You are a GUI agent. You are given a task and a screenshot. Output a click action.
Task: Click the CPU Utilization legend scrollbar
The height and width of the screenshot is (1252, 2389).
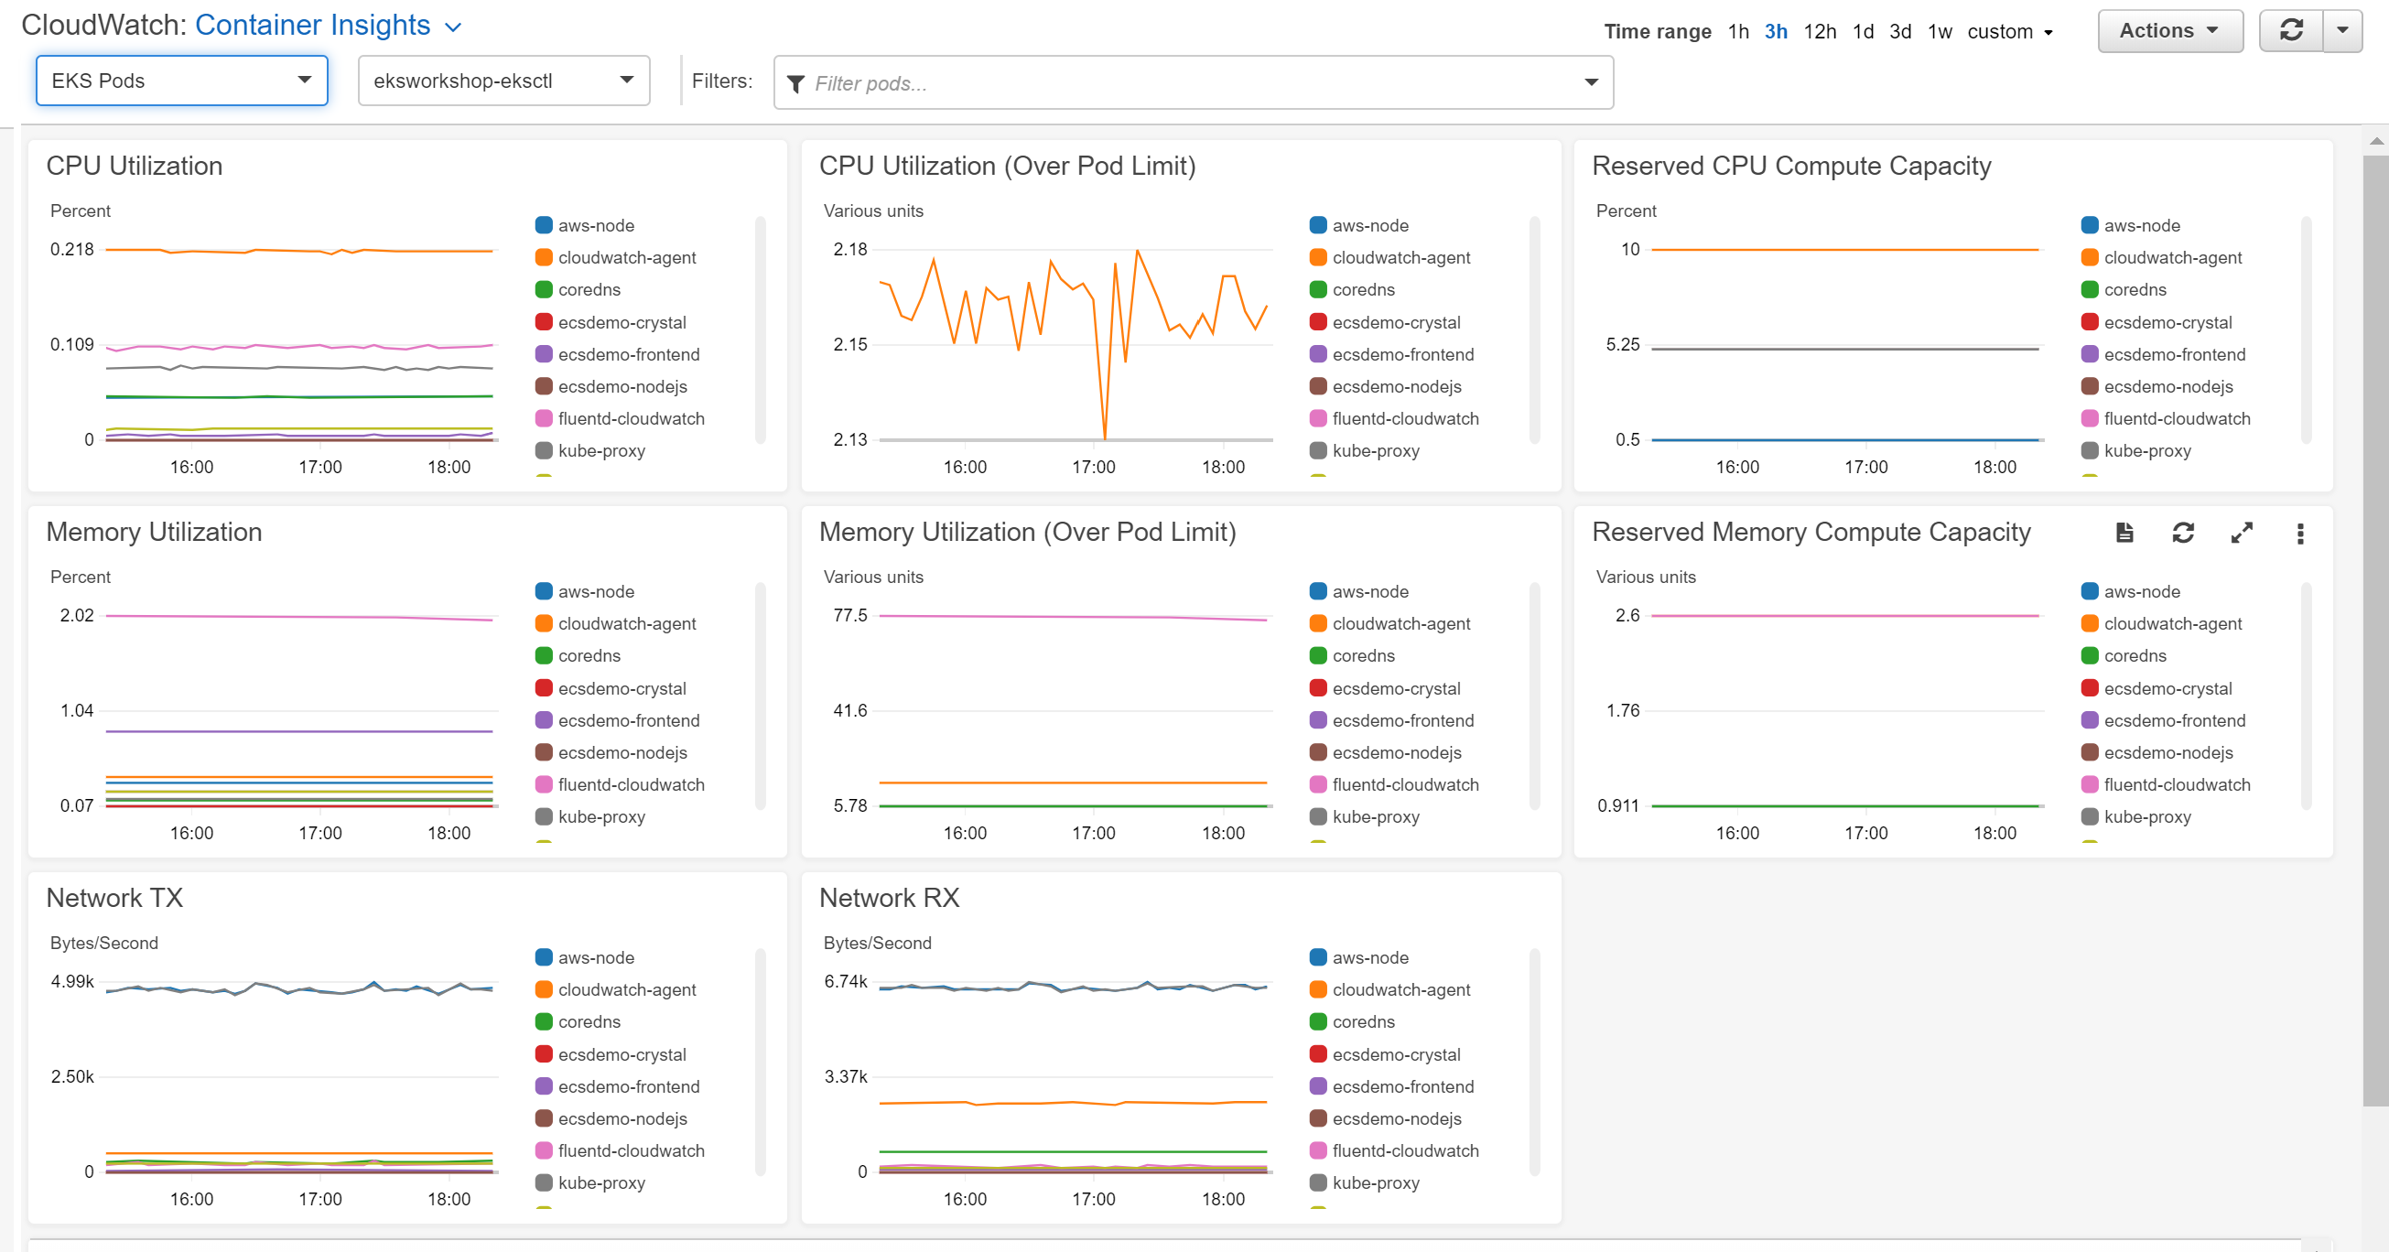tap(761, 330)
